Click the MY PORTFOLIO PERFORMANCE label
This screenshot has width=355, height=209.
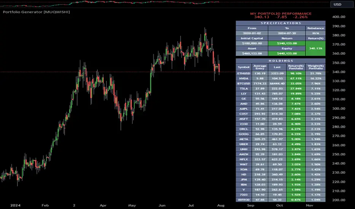click(x=281, y=14)
